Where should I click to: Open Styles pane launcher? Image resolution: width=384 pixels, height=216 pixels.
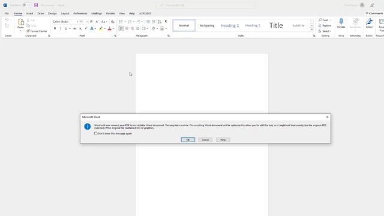314,36
